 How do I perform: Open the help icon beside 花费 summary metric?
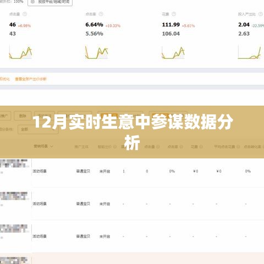click(174, 14)
